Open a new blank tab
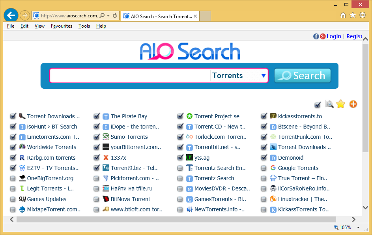 (x=205, y=16)
